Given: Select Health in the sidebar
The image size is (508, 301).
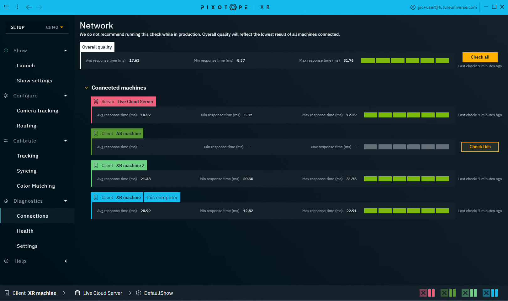Looking at the screenshot, I should tap(25, 231).
